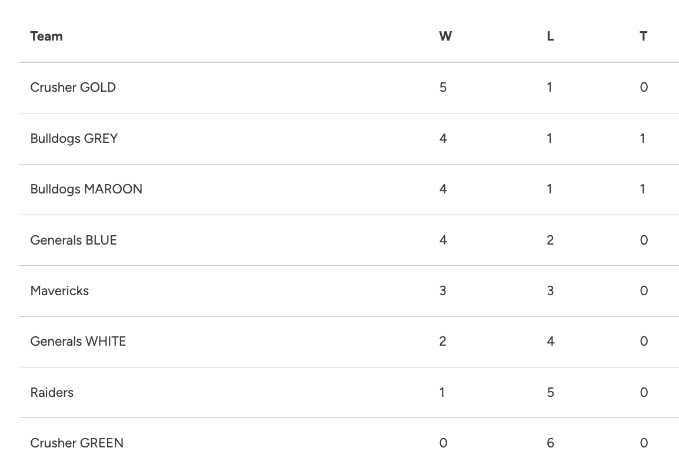Click the L column header

(550, 36)
